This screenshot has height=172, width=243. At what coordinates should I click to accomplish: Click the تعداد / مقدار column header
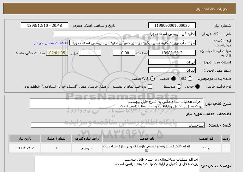(56, 139)
